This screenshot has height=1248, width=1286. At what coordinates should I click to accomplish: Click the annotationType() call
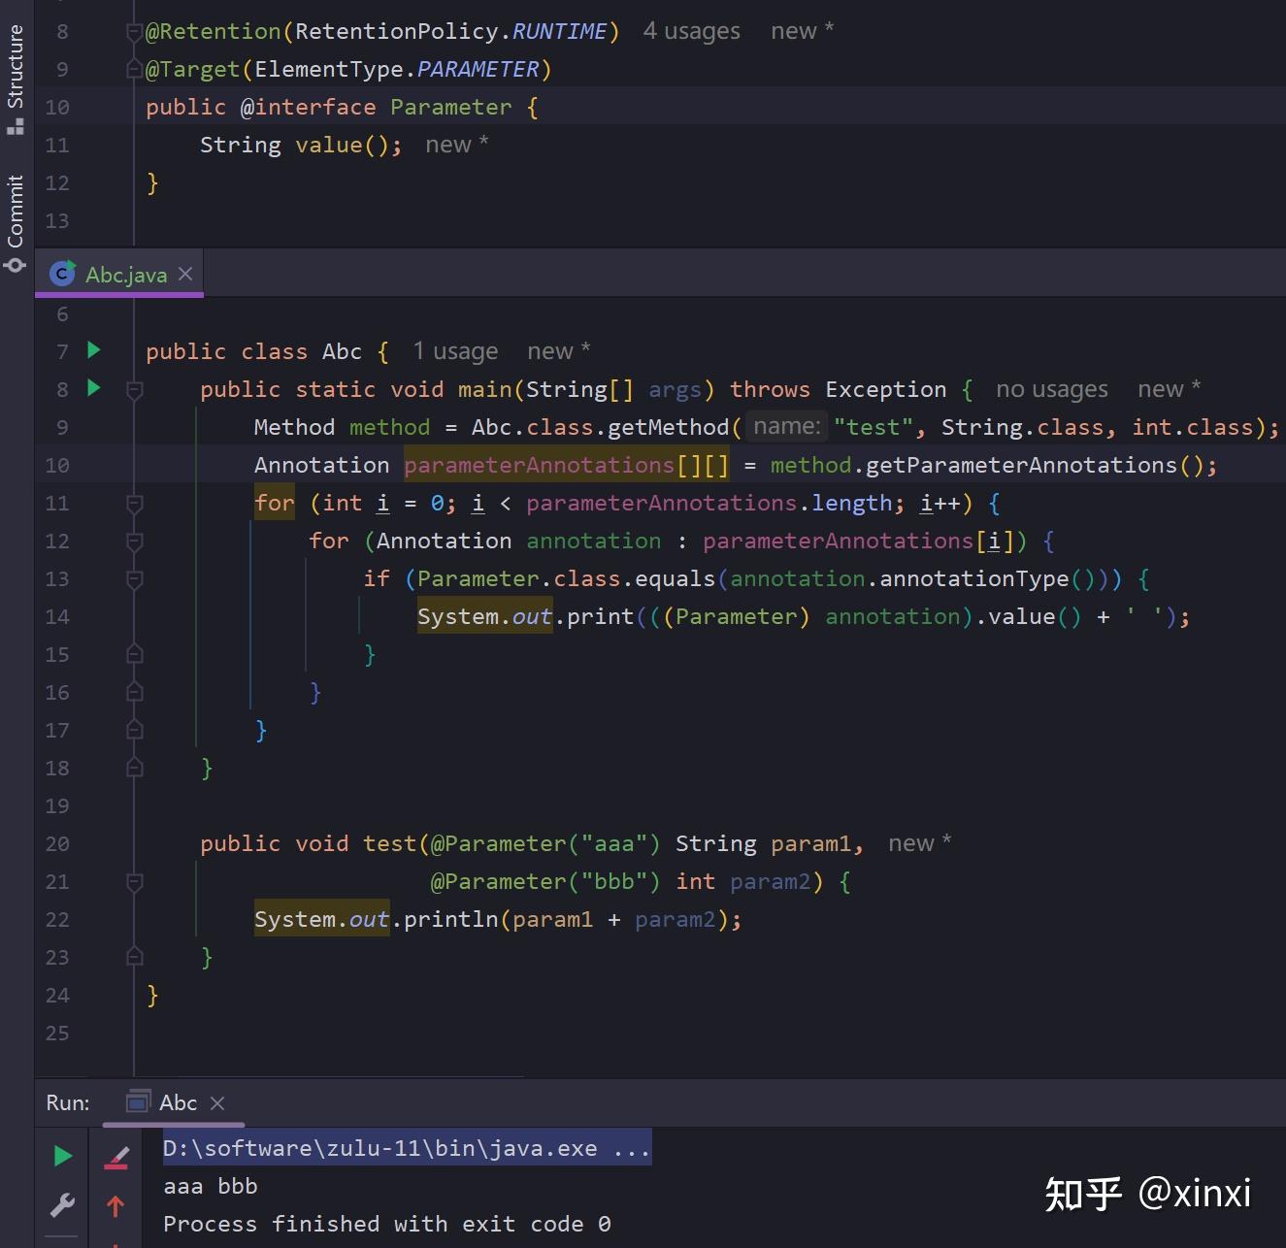coord(973,578)
